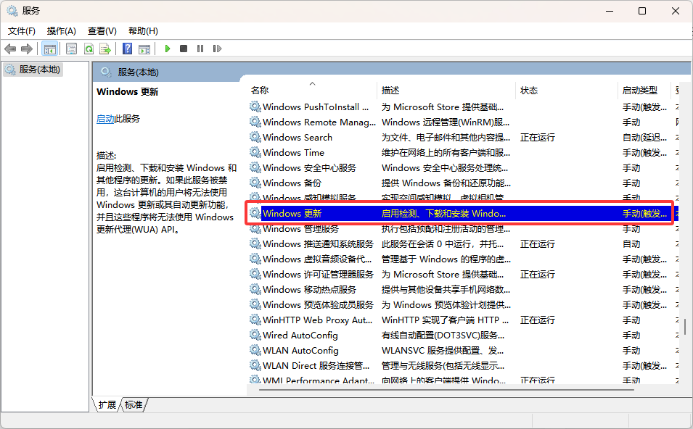
Task: Open the 查看(V) menu
Action: [x=102, y=31]
